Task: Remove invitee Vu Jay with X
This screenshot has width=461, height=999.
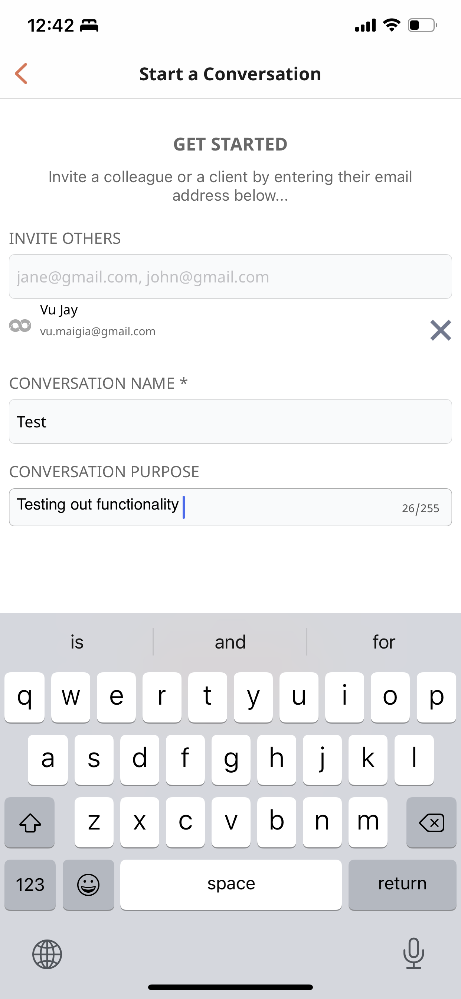Action: coord(441,330)
